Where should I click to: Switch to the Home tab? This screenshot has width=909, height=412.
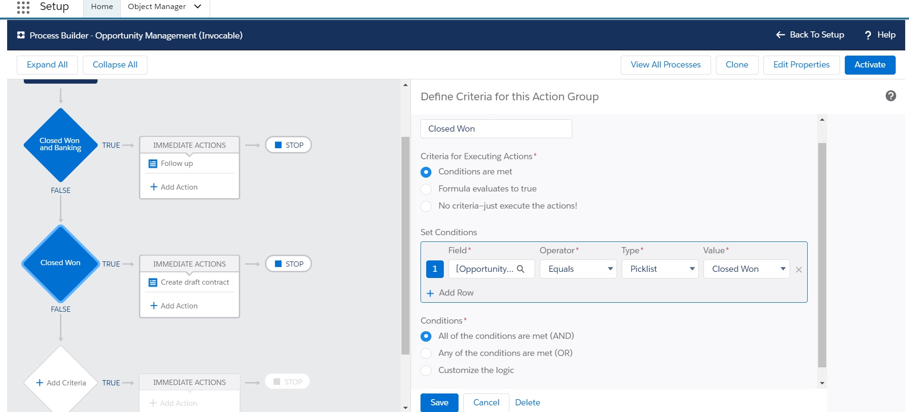(x=102, y=7)
